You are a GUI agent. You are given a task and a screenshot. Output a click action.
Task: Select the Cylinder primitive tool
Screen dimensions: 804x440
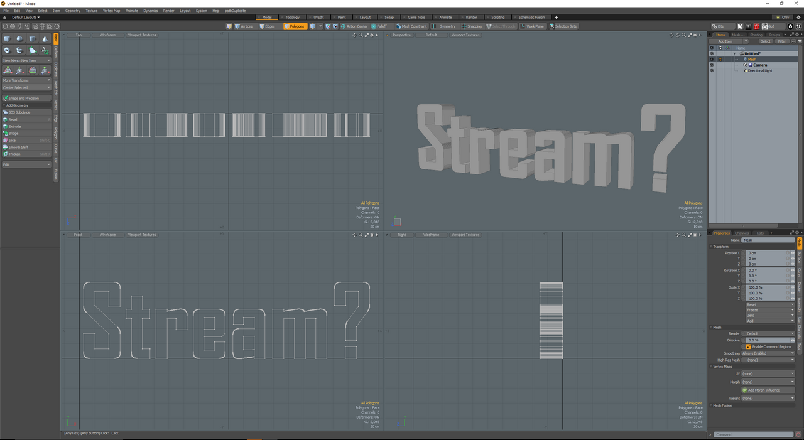pyautogui.click(x=32, y=39)
